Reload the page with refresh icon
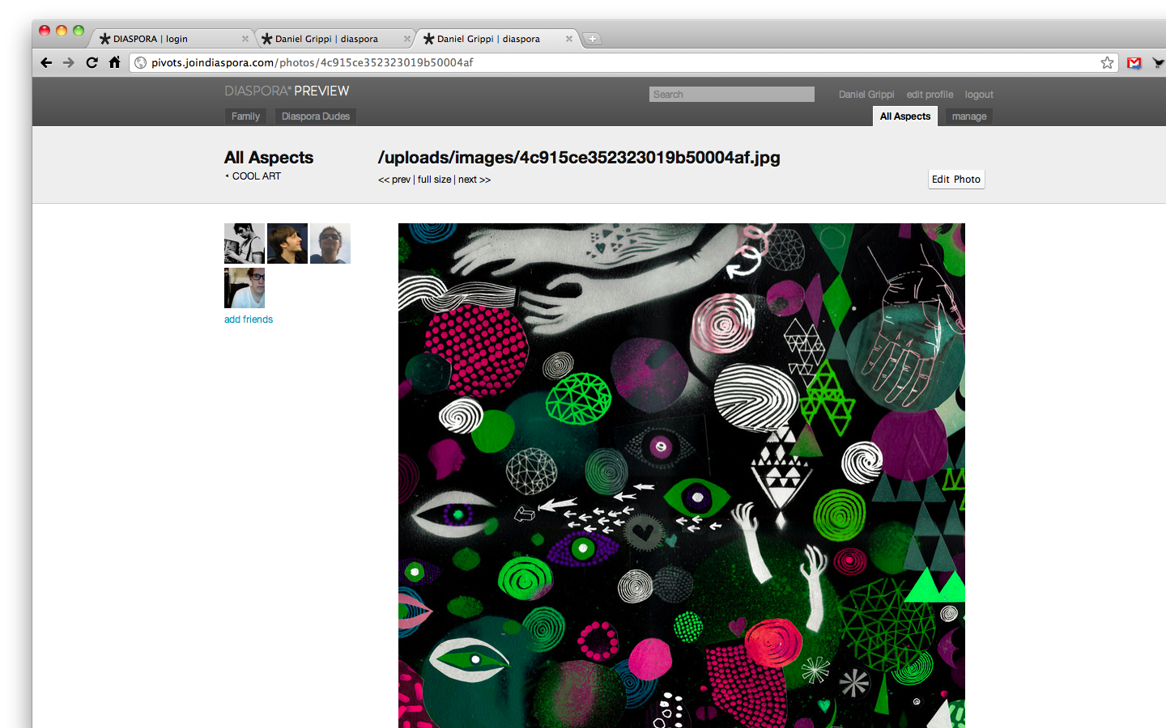The width and height of the screenshot is (1166, 728). 91,62
